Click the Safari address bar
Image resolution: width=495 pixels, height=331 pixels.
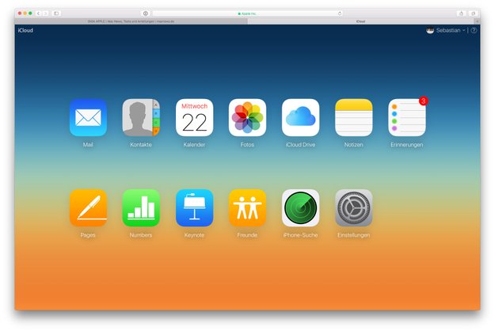click(x=247, y=13)
